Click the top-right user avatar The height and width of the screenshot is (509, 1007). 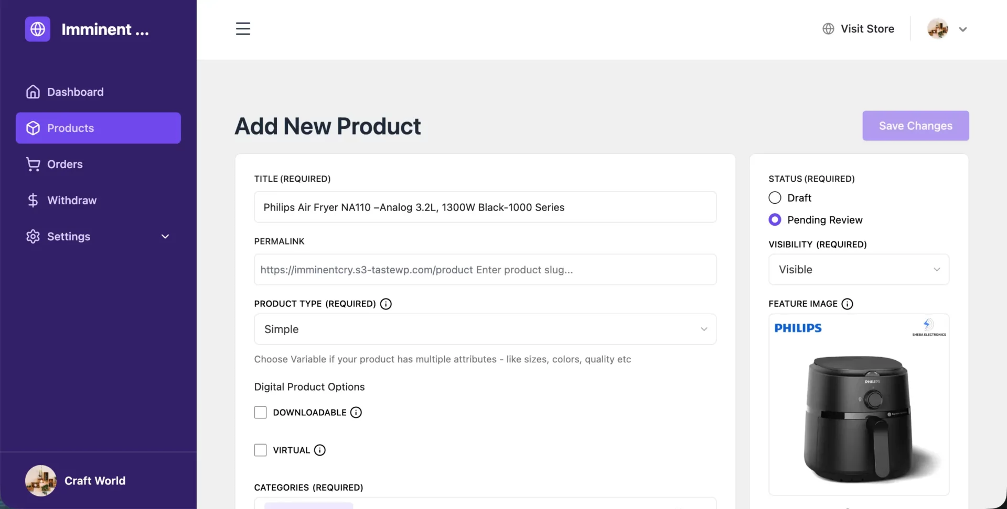pyautogui.click(x=938, y=29)
